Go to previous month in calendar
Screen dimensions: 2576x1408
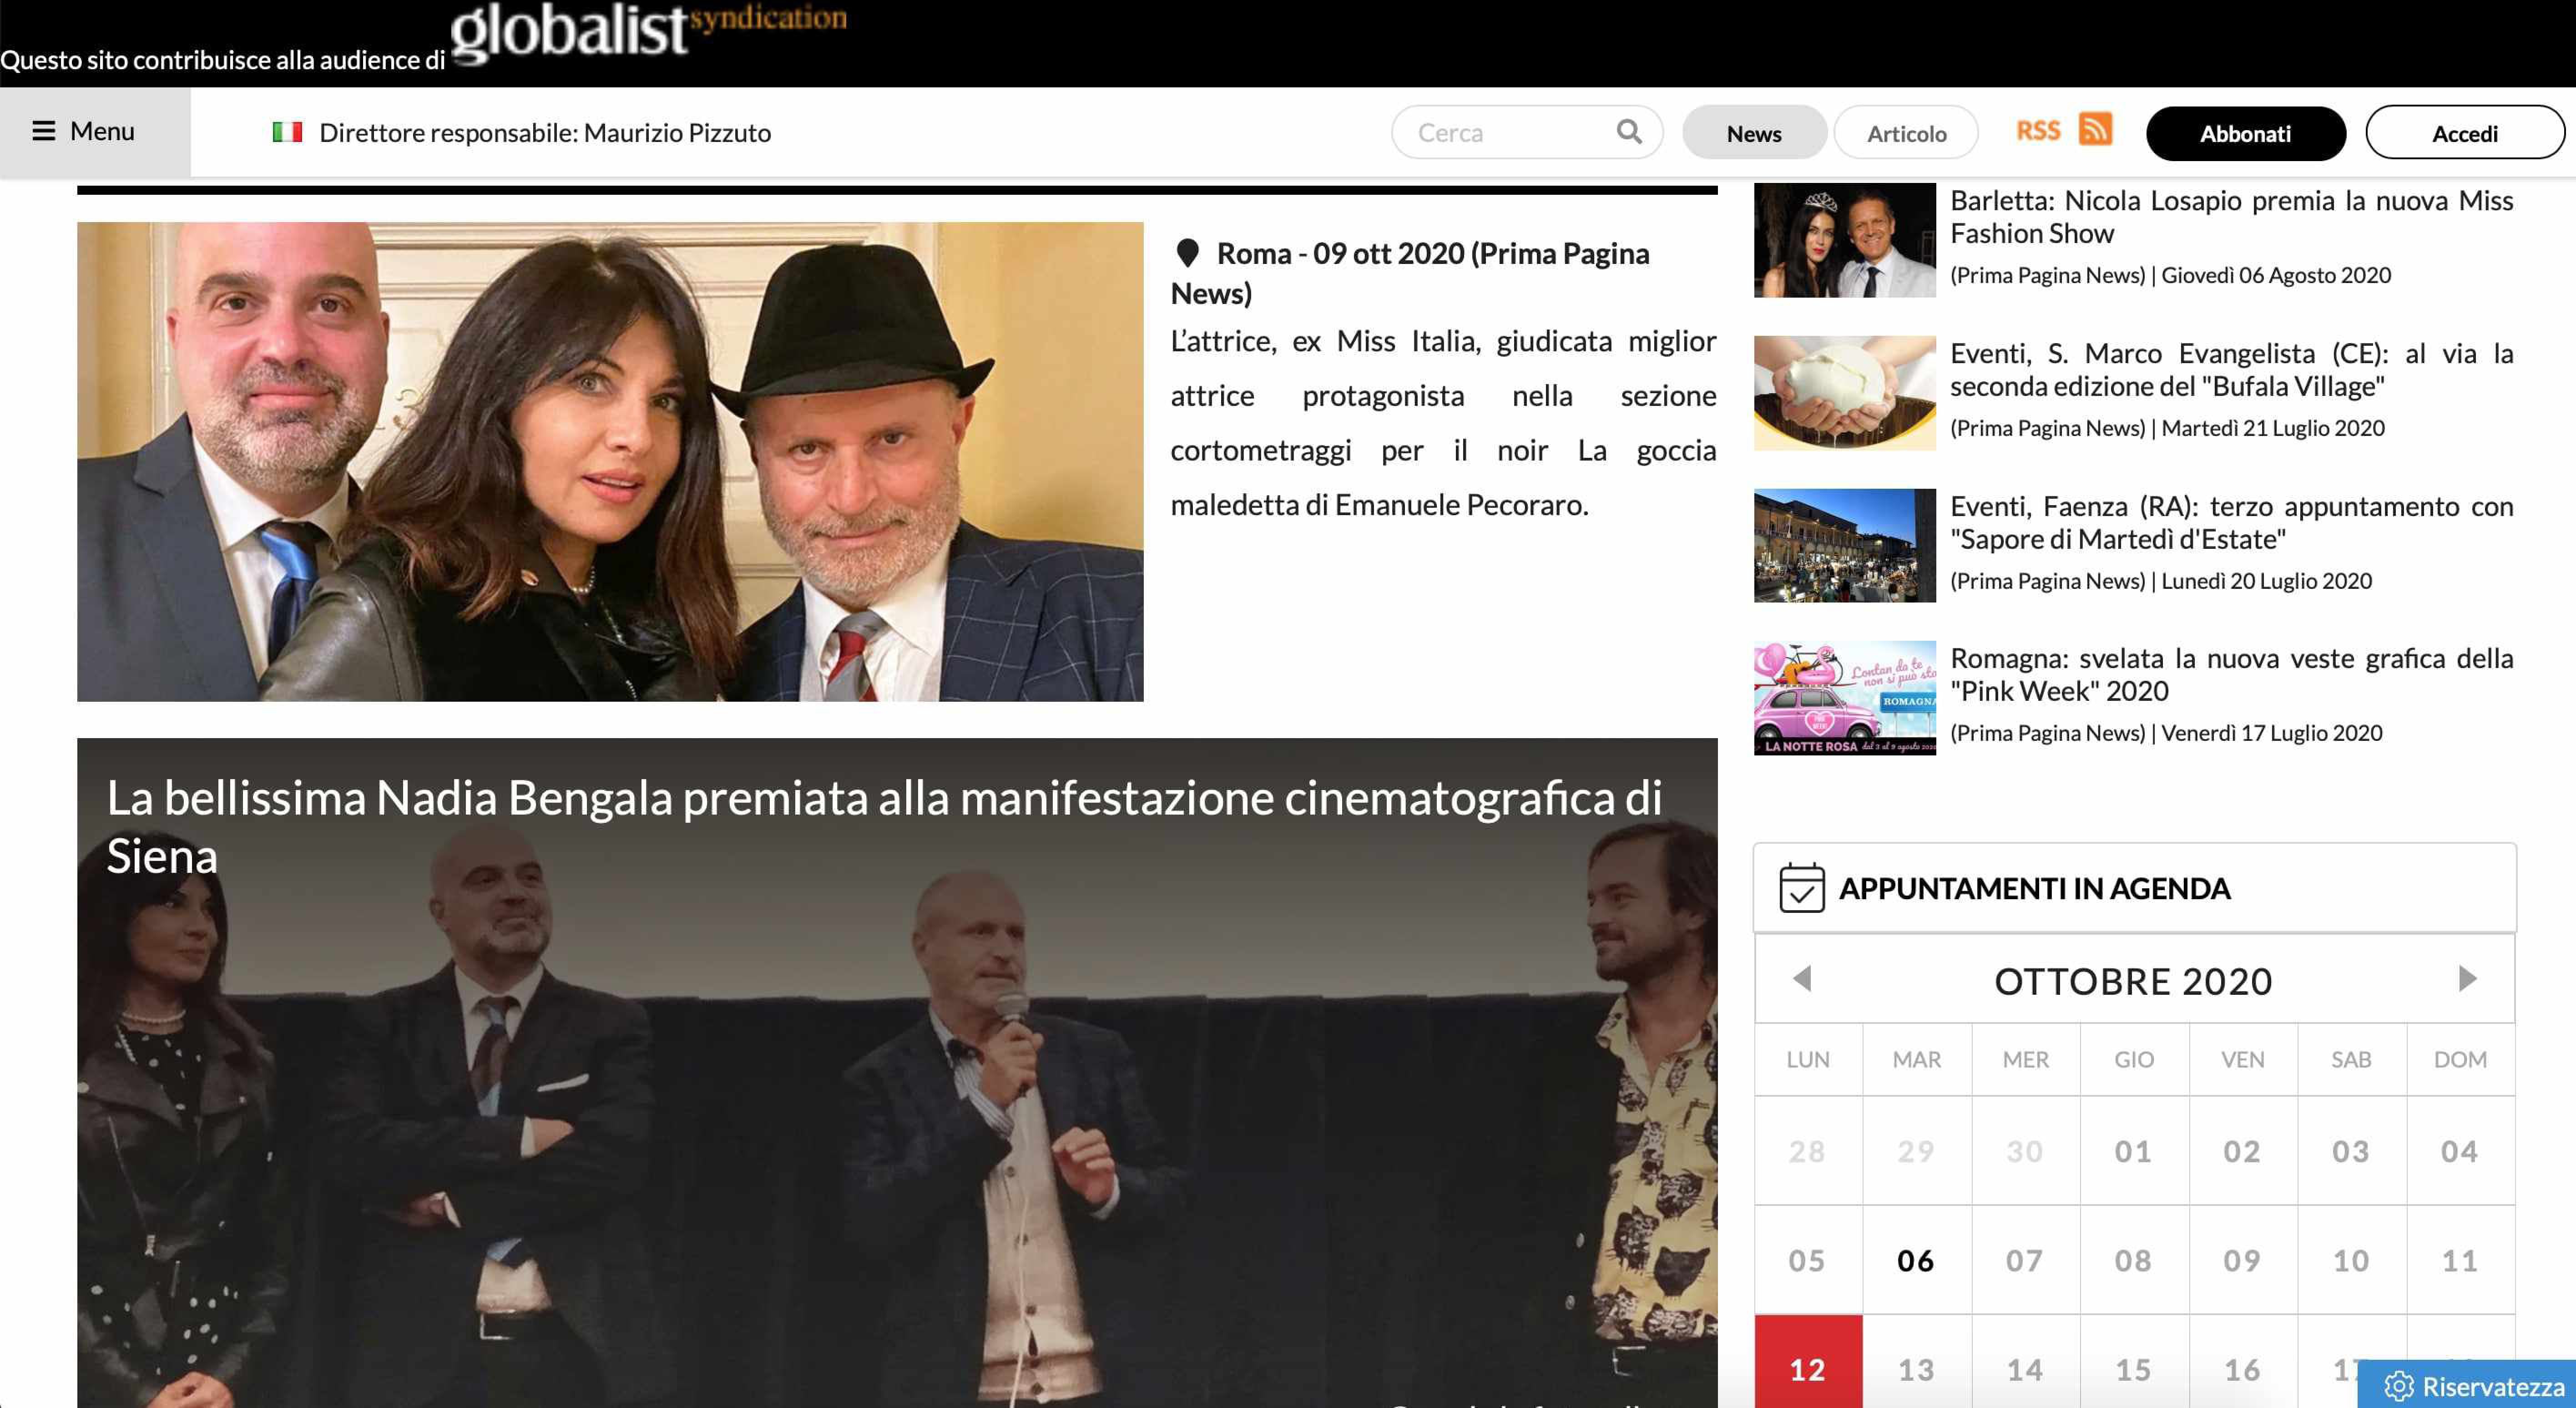[1802, 978]
